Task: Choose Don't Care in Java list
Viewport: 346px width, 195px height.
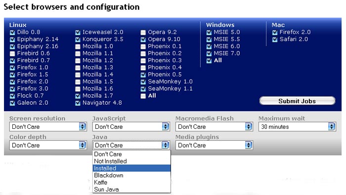Action: pyautogui.click(x=131, y=154)
